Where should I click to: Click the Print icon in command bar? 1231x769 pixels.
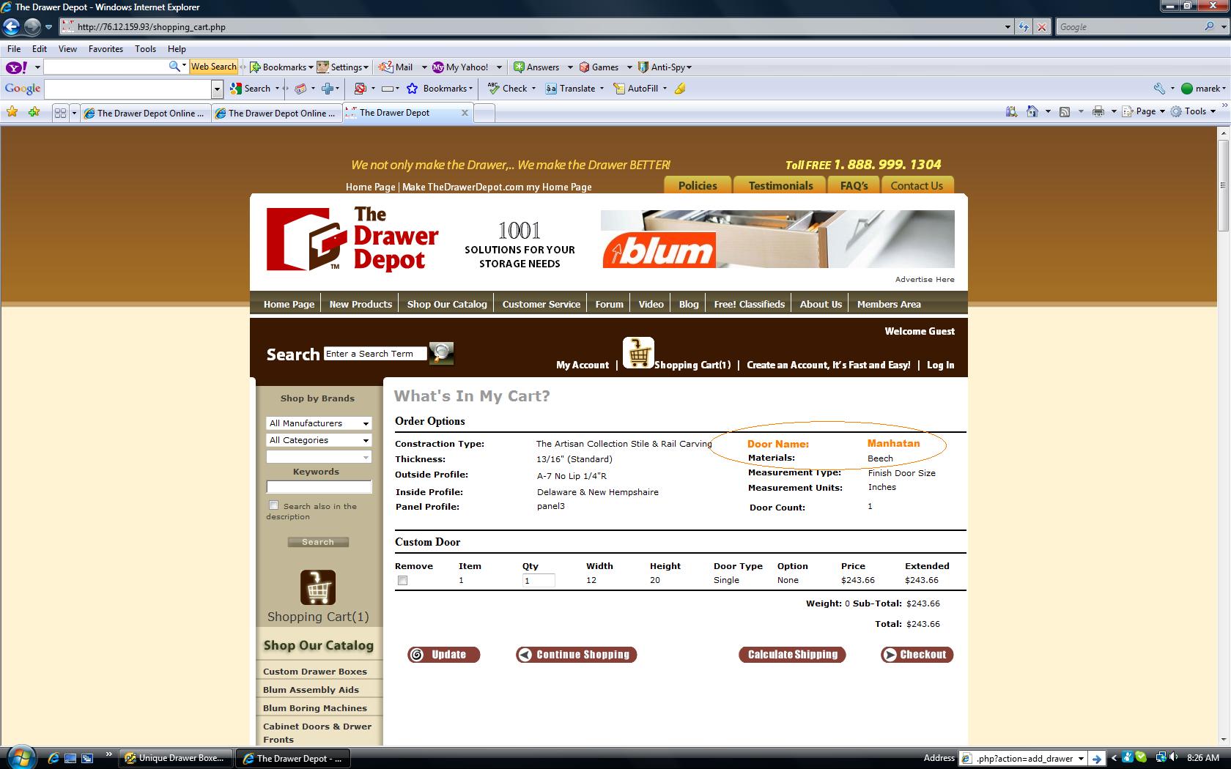click(x=1098, y=111)
